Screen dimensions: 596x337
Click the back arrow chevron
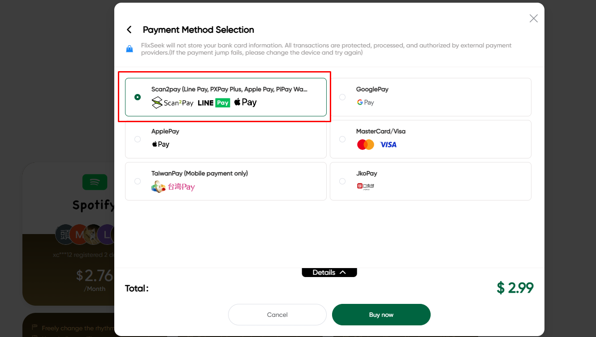point(129,29)
